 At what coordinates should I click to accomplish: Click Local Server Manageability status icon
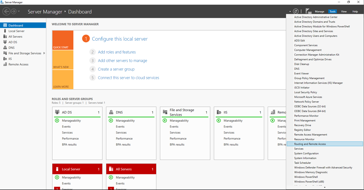point(57,177)
